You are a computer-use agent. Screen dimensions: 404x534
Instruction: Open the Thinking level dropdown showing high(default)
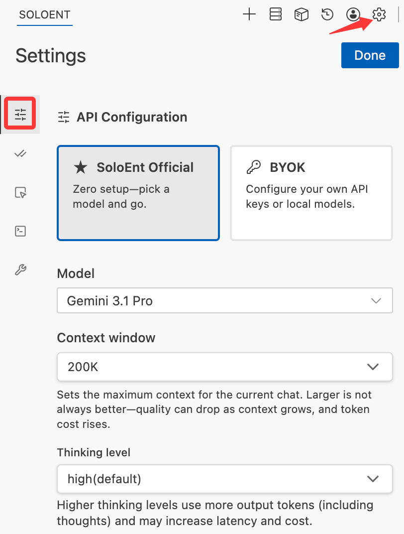(x=225, y=479)
